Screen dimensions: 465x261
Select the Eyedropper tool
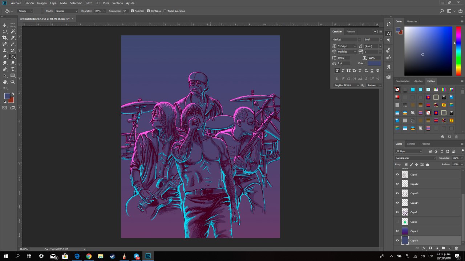click(13, 38)
